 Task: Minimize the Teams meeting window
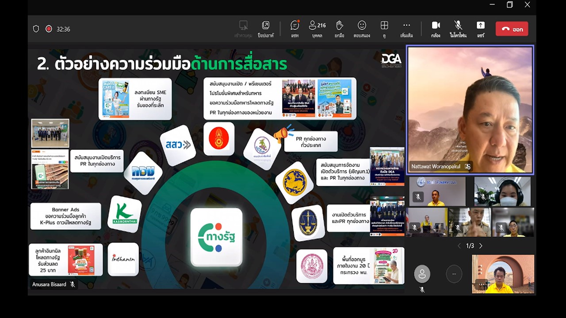coord(492,5)
